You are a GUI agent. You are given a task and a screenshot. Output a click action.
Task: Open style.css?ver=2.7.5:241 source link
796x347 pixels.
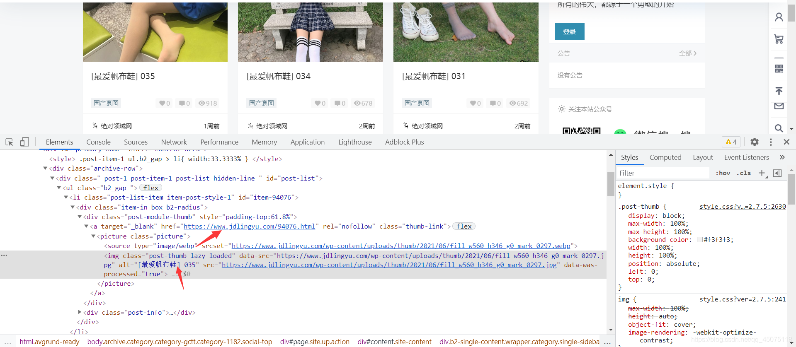click(x=743, y=299)
